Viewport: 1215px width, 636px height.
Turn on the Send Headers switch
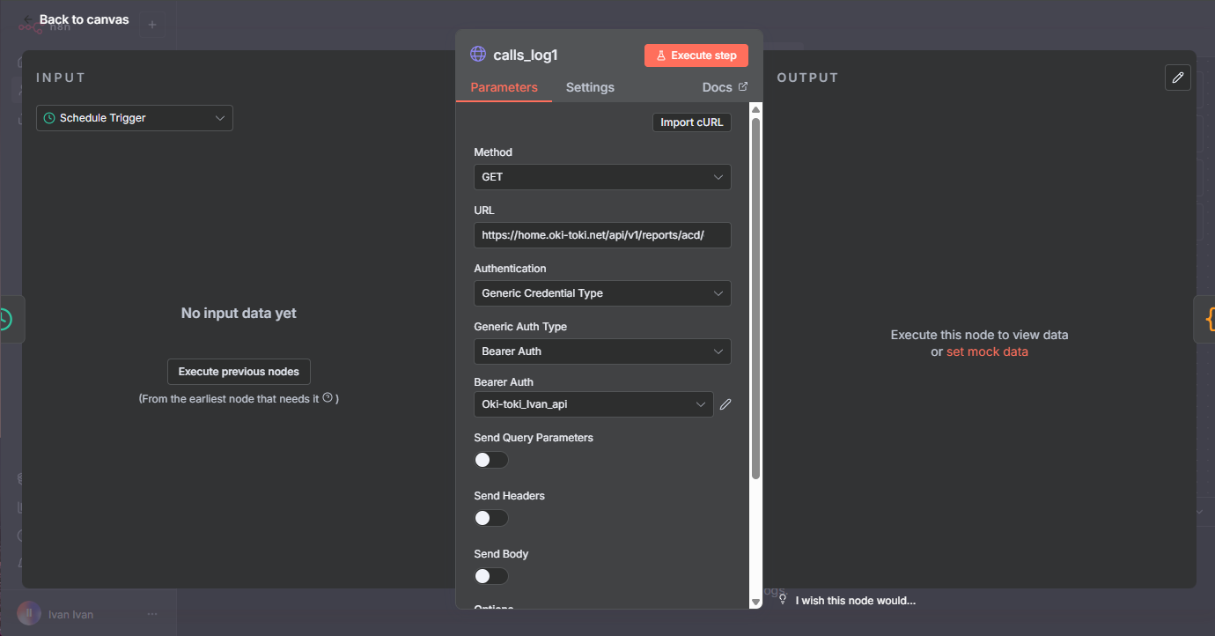pos(490,518)
